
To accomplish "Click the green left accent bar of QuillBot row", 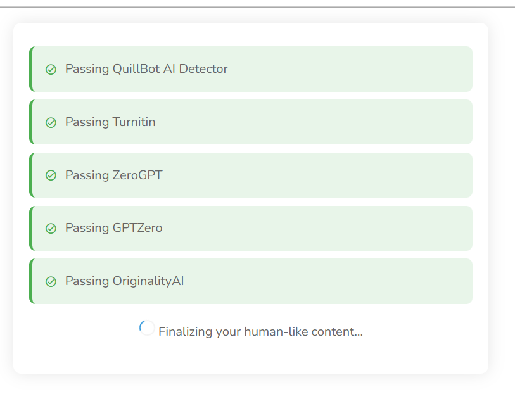I will (30, 69).
